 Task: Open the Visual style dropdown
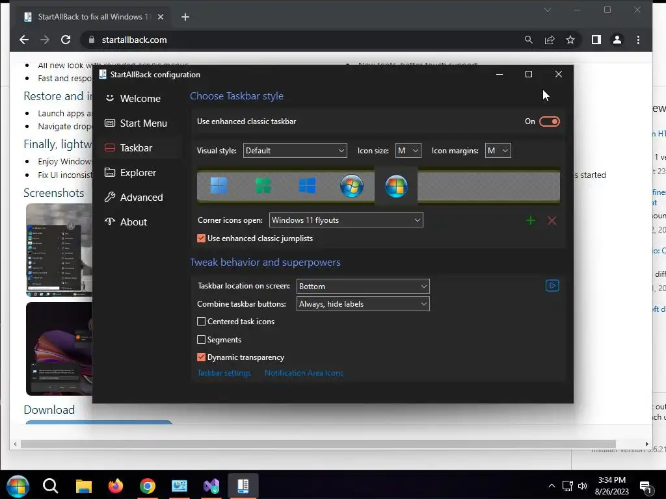[295, 151]
